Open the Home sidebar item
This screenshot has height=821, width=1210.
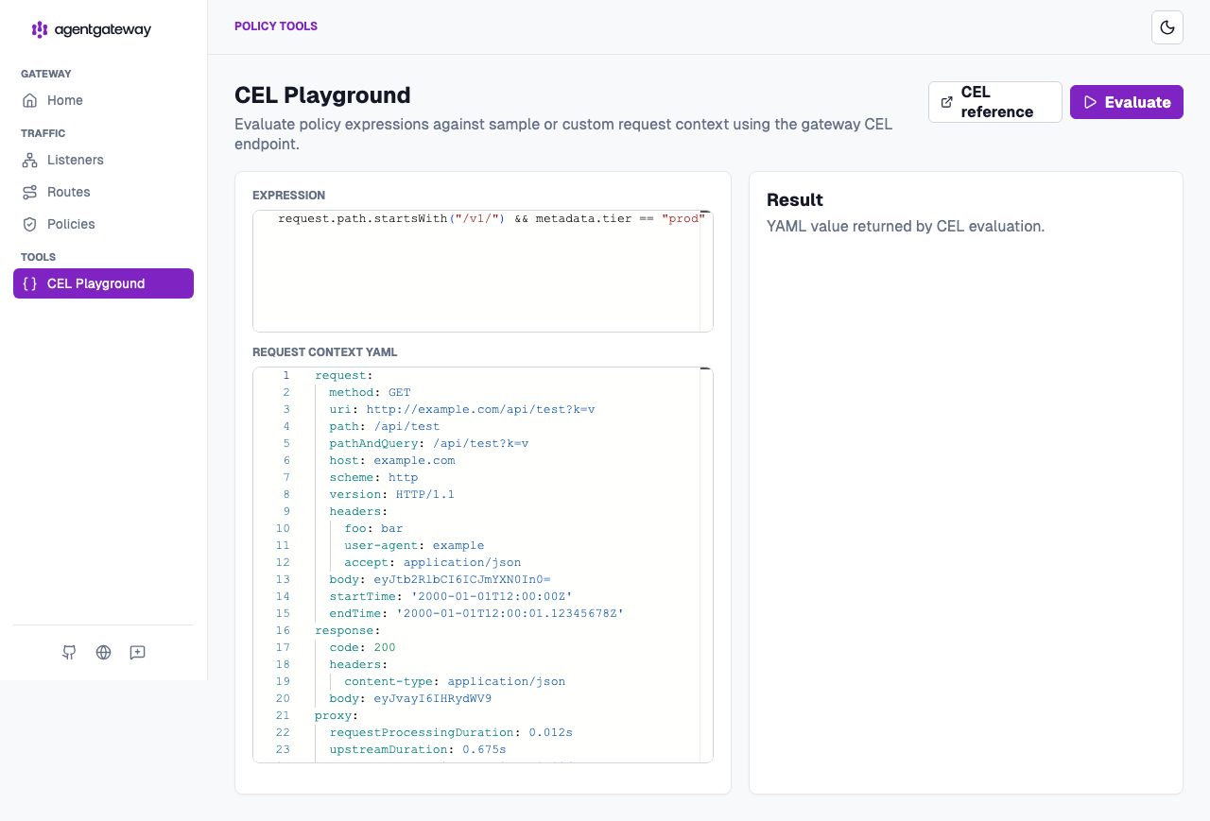coord(103,100)
